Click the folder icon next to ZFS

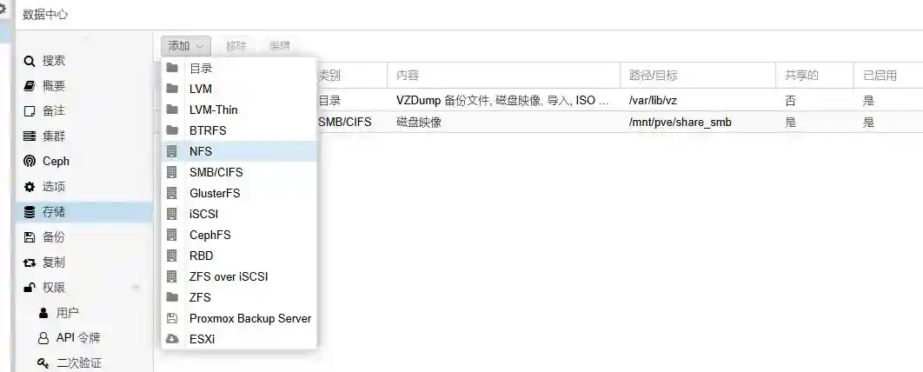click(x=172, y=297)
